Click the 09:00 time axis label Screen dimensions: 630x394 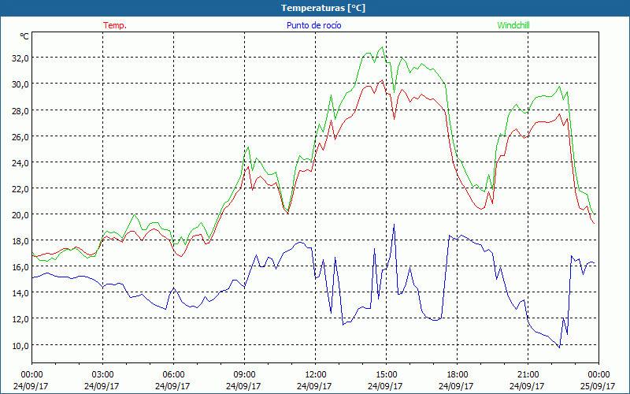244,374
